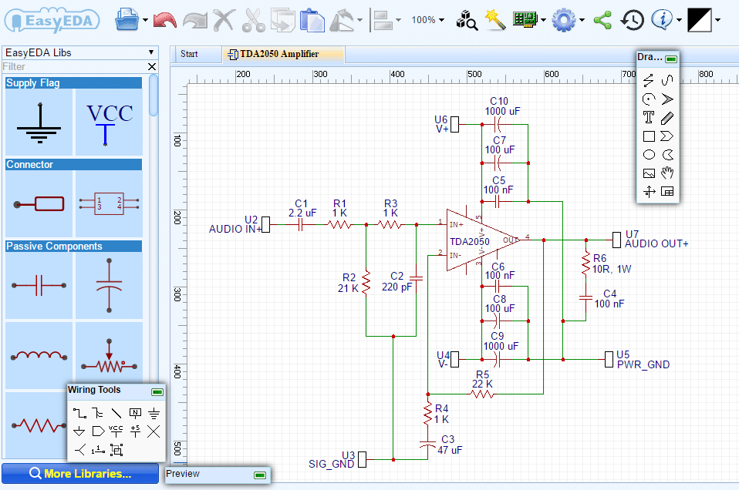Click the More Libraries button

click(80, 474)
